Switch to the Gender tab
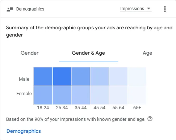 [x=30, y=53]
